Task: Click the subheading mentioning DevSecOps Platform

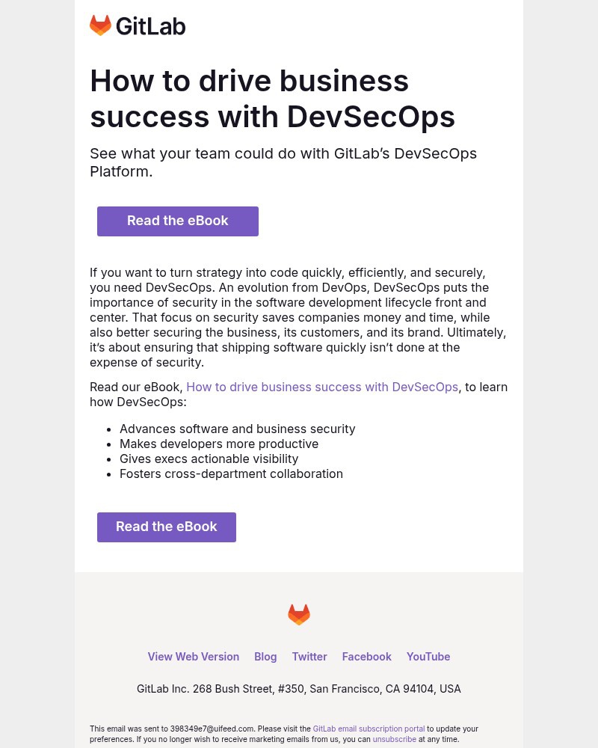Action: pyautogui.click(x=283, y=162)
